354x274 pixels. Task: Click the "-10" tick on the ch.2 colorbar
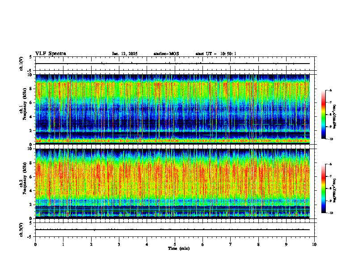(x=330, y=213)
